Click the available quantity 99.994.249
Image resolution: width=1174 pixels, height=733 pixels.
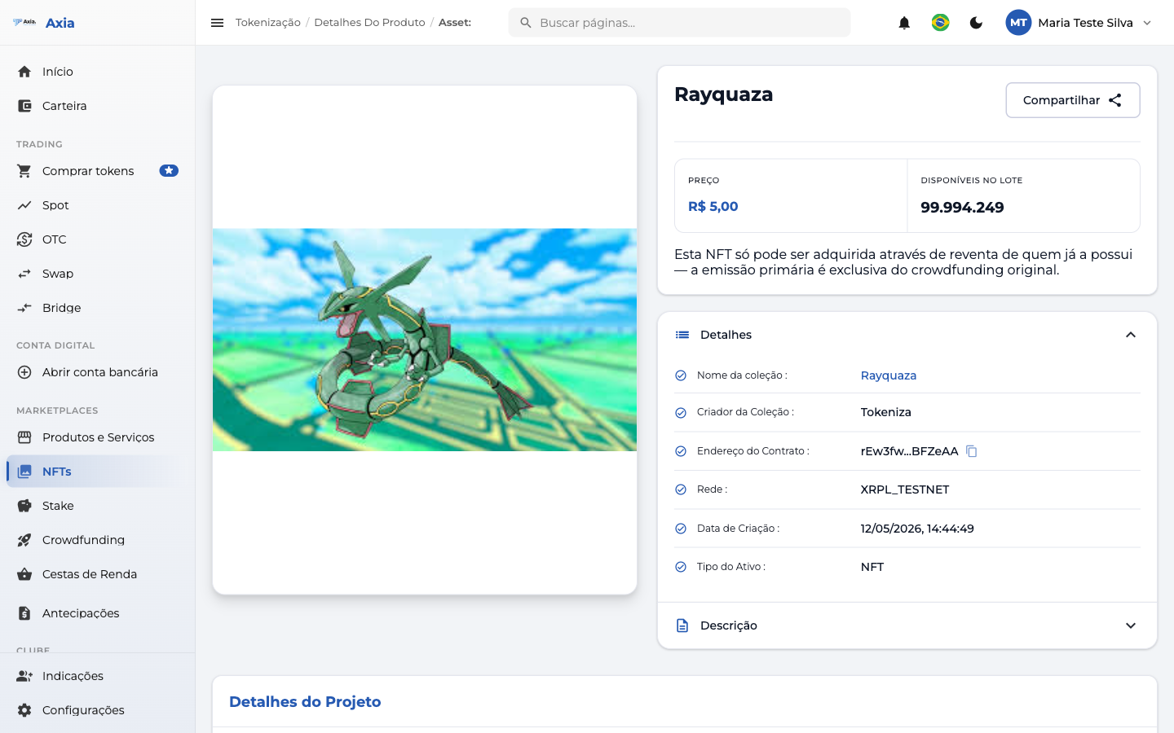[x=962, y=208]
